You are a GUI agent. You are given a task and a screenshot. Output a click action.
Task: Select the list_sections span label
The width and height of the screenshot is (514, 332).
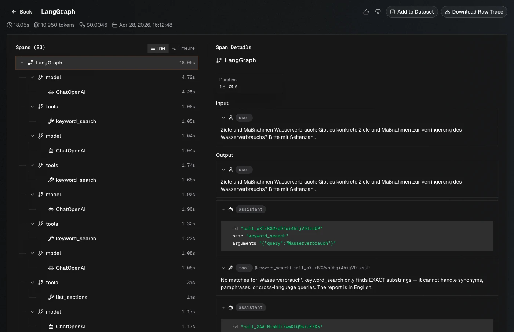72,297
